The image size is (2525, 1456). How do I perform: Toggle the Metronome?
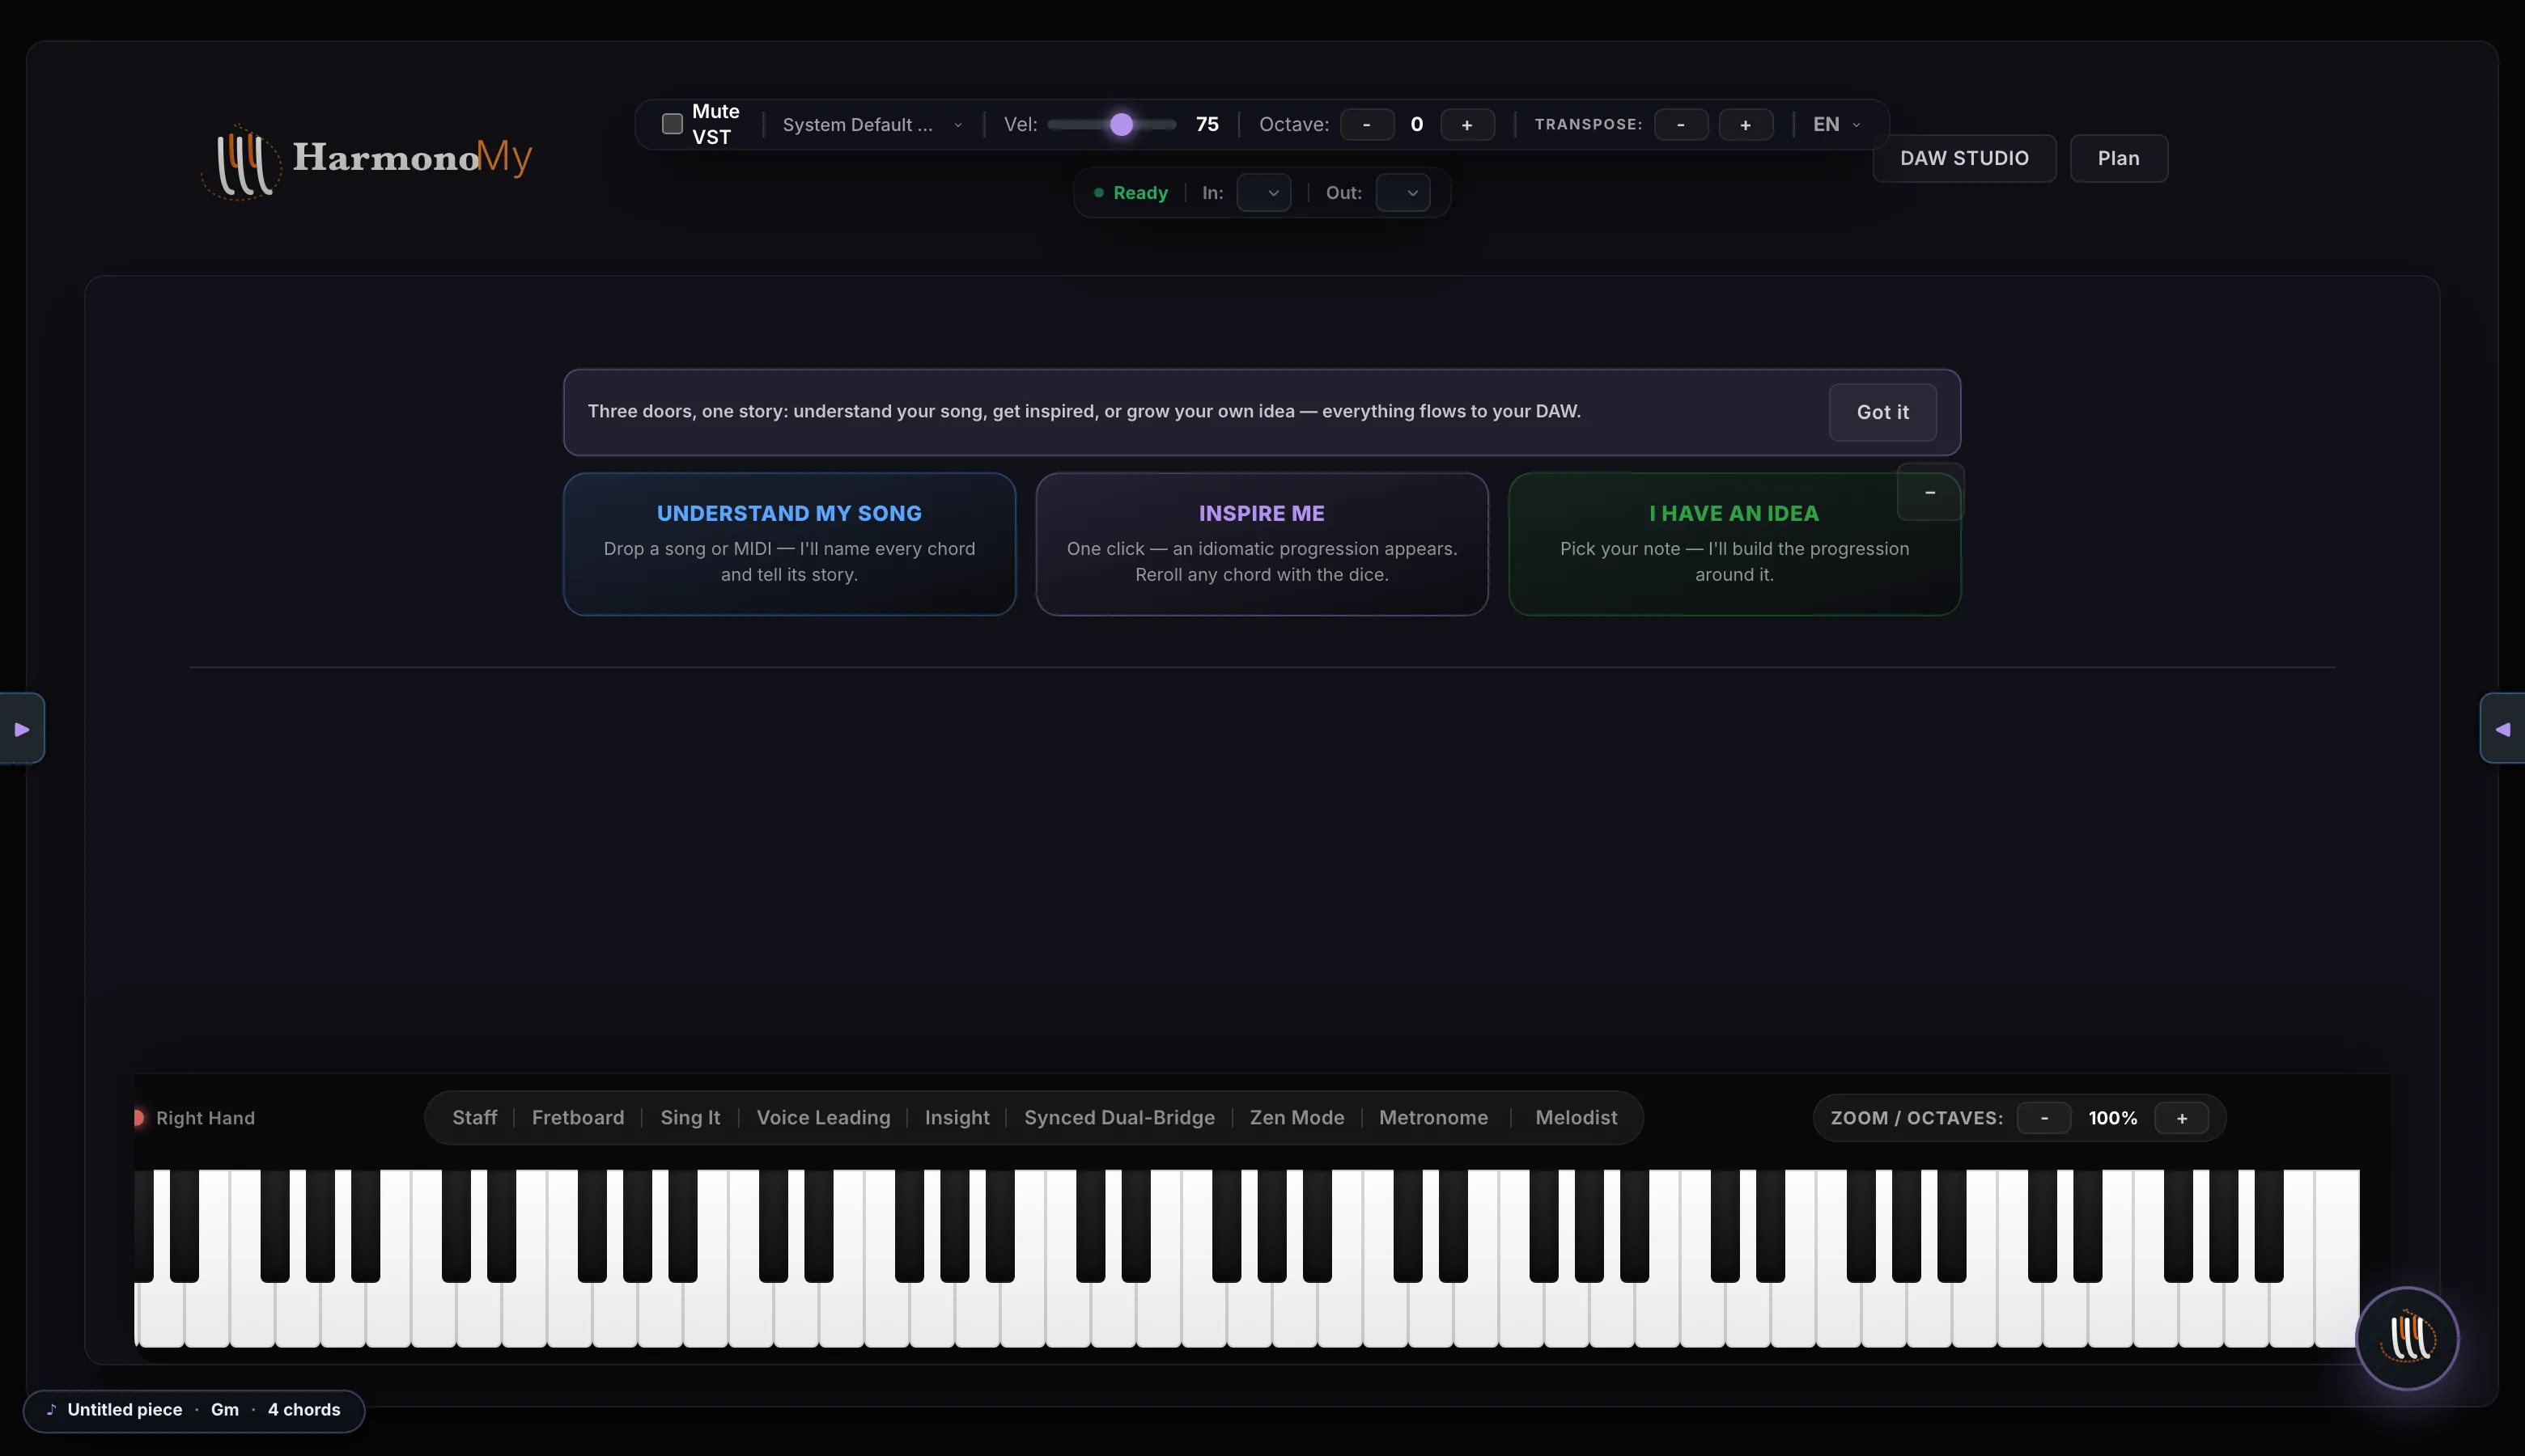click(x=1433, y=1118)
